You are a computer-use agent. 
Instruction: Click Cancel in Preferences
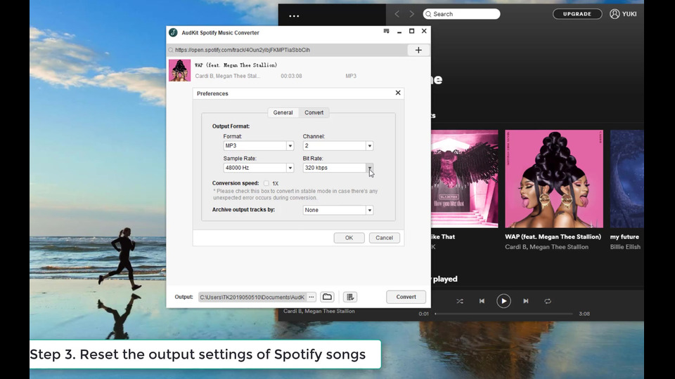tap(384, 238)
